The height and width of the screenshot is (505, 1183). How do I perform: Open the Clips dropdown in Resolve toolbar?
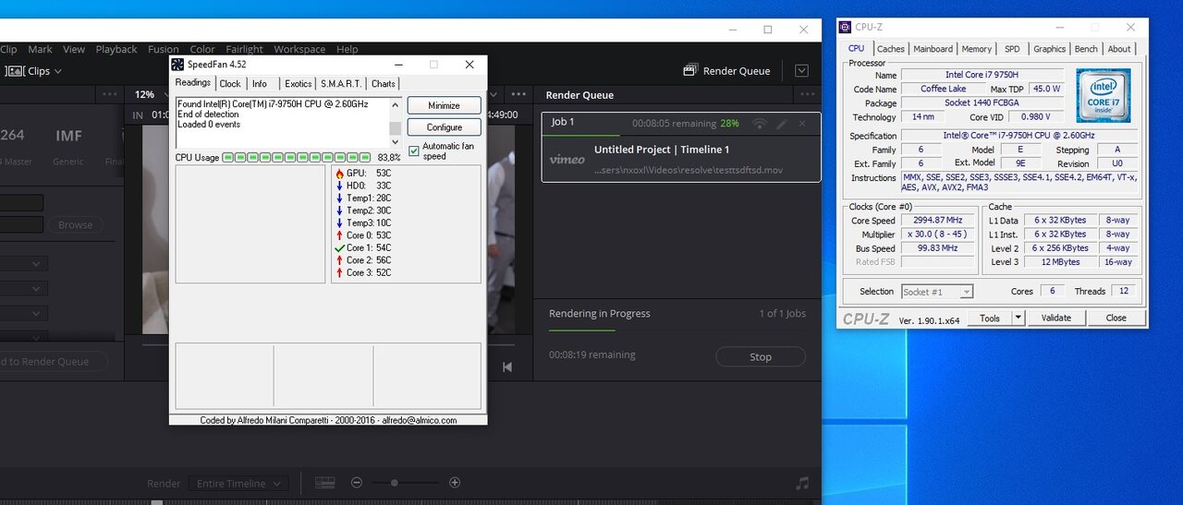click(33, 71)
